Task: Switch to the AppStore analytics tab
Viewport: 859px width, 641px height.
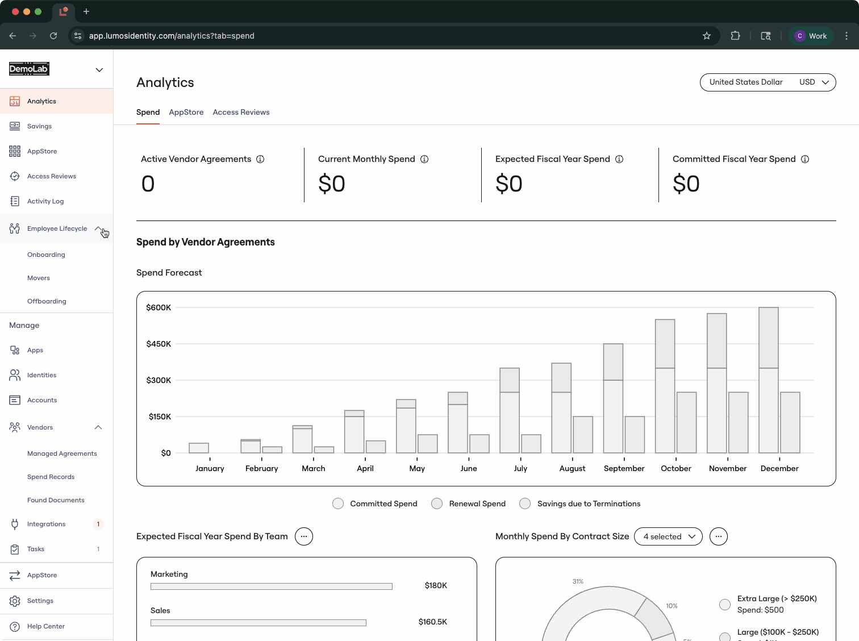Action: click(186, 113)
